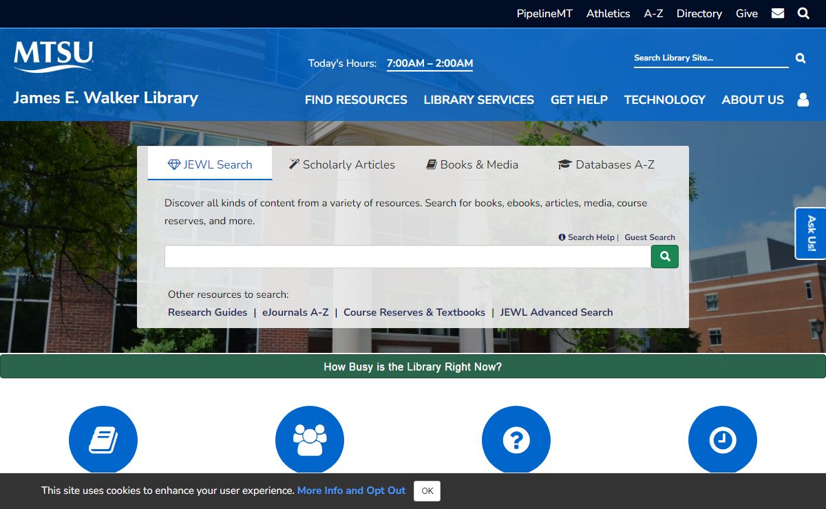The image size is (826, 509).
Task: Open the Athletics link
Action: click(x=608, y=14)
